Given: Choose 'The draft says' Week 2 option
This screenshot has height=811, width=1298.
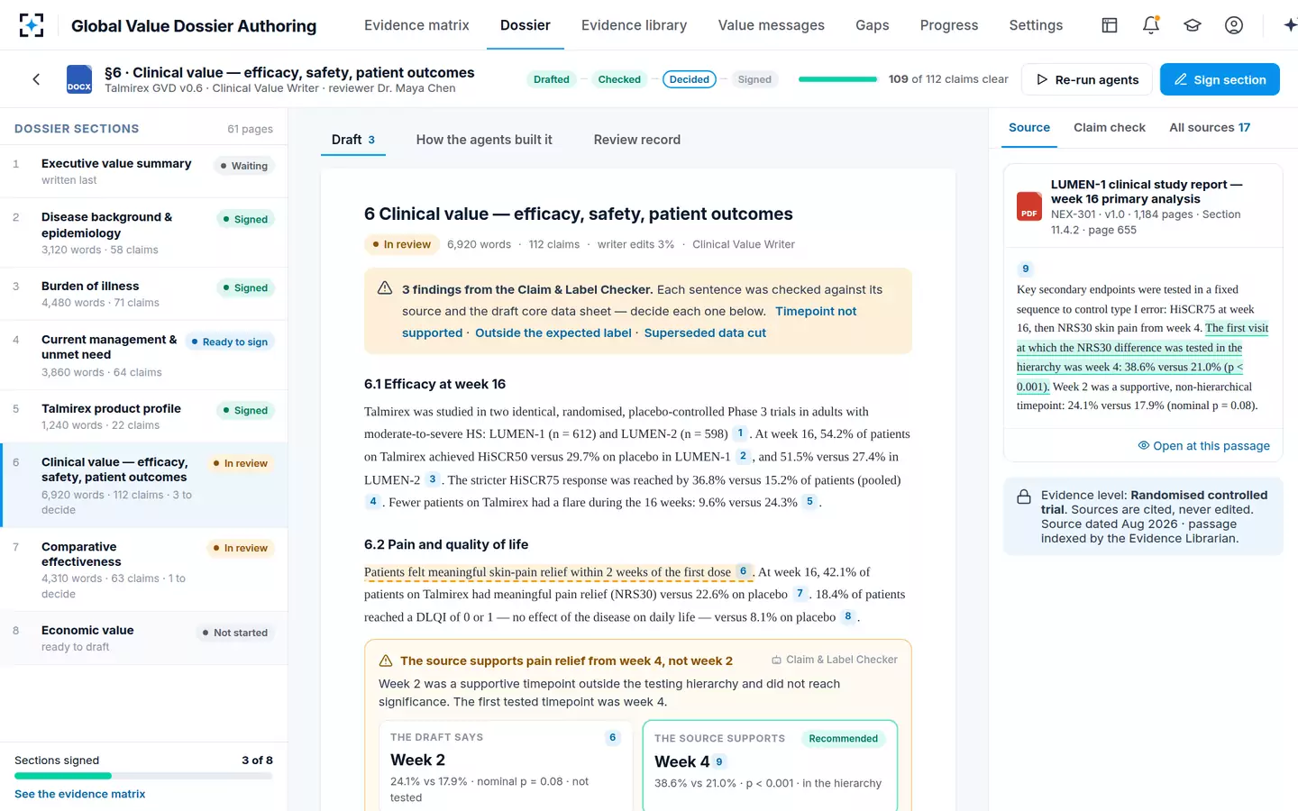Looking at the screenshot, I should coord(506,766).
